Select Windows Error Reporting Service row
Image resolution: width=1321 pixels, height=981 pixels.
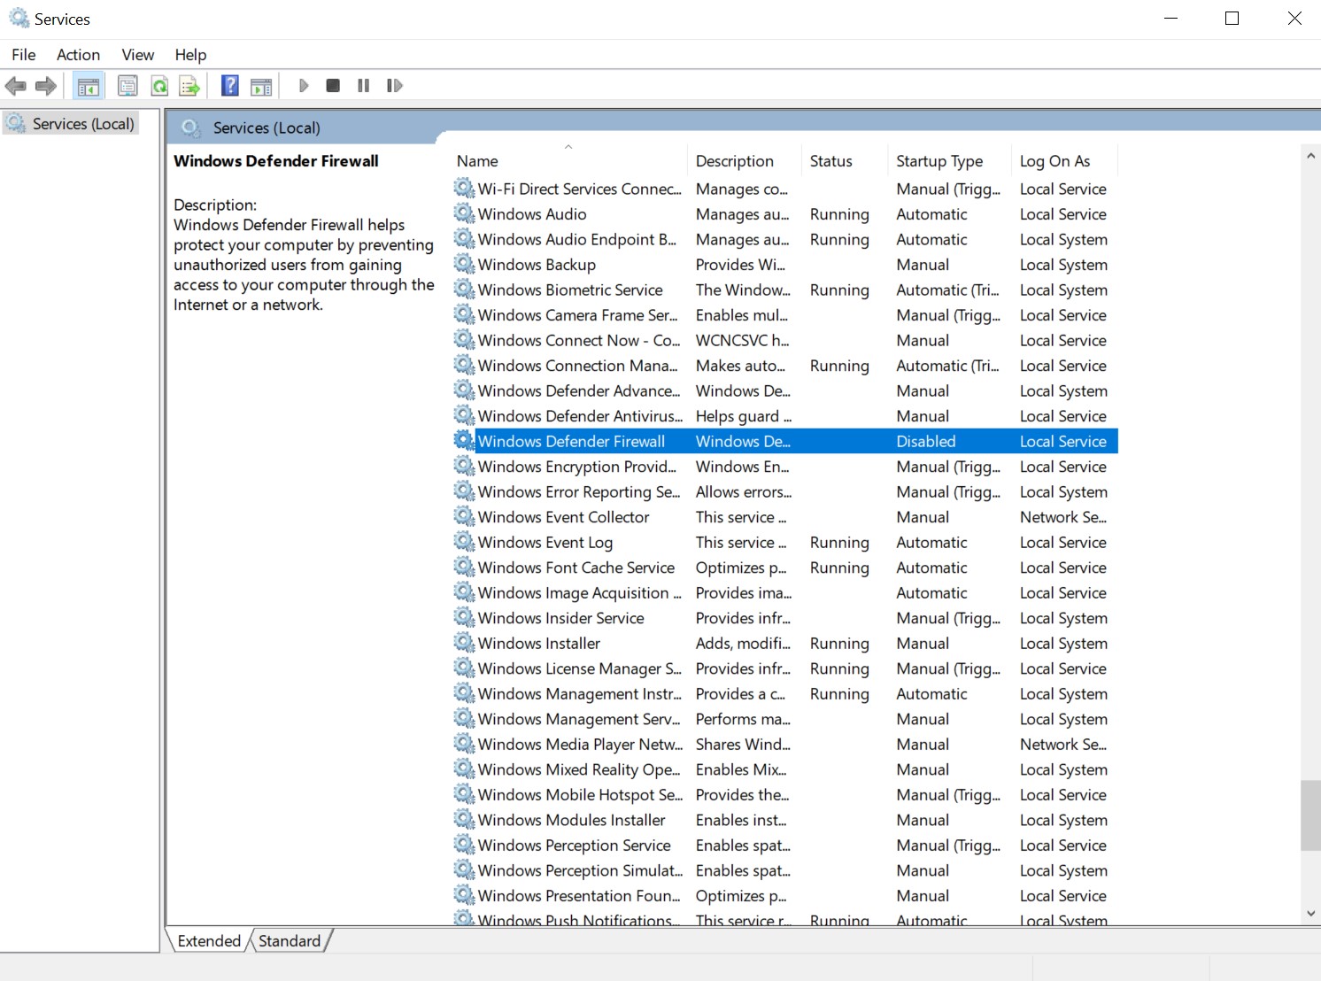(785, 491)
